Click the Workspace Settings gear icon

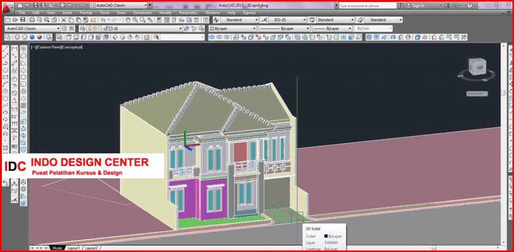click(x=64, y=29)
